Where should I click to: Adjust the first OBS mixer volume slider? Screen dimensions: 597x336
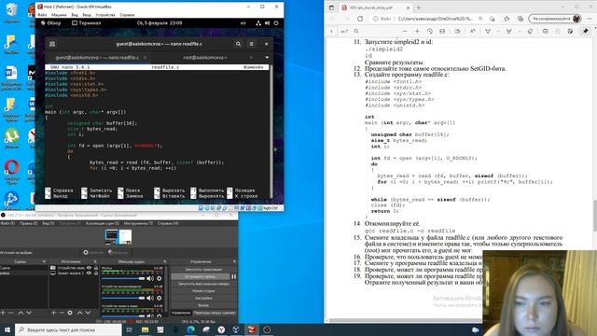[x=123, y=278]
